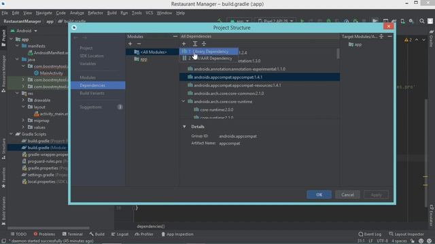Collapse the manifests folder
Viewport: 435px width, 244px height.
pos(17,46)
